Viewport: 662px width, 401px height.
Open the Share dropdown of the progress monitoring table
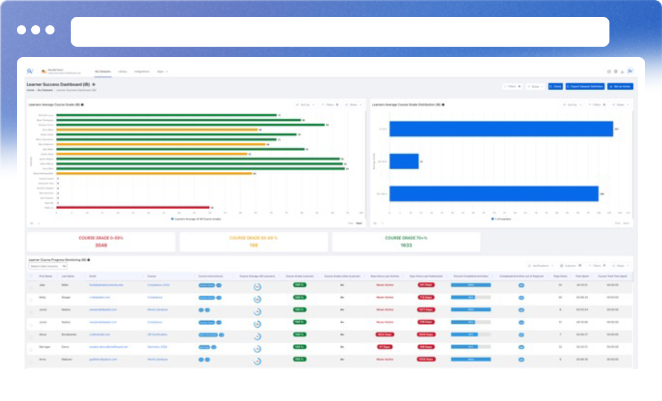[x=620, y=266]
